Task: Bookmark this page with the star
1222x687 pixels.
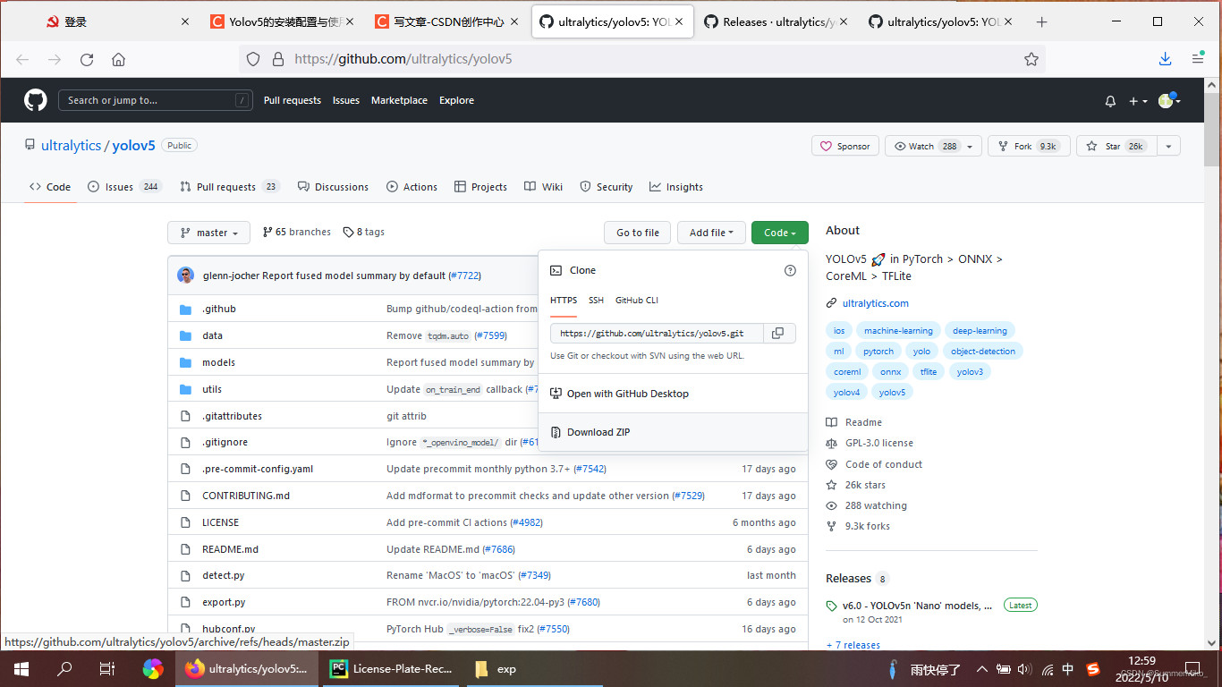Action: tap(1031, 59)
